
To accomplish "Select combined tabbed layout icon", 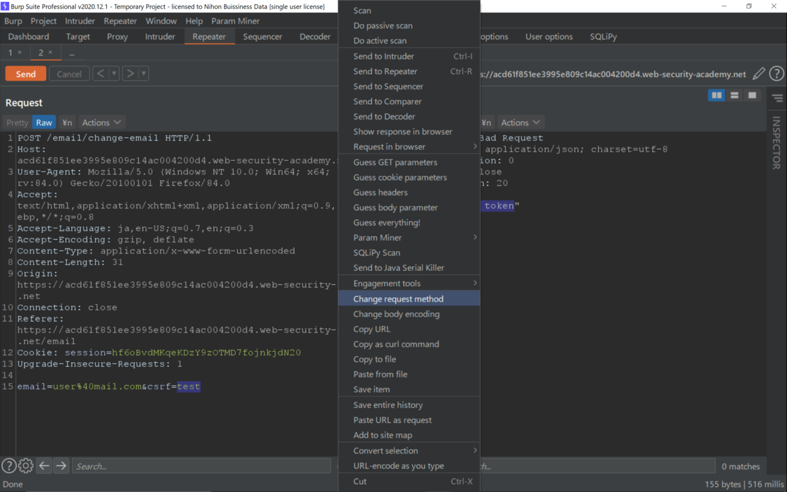I will [x=752, y=96].
